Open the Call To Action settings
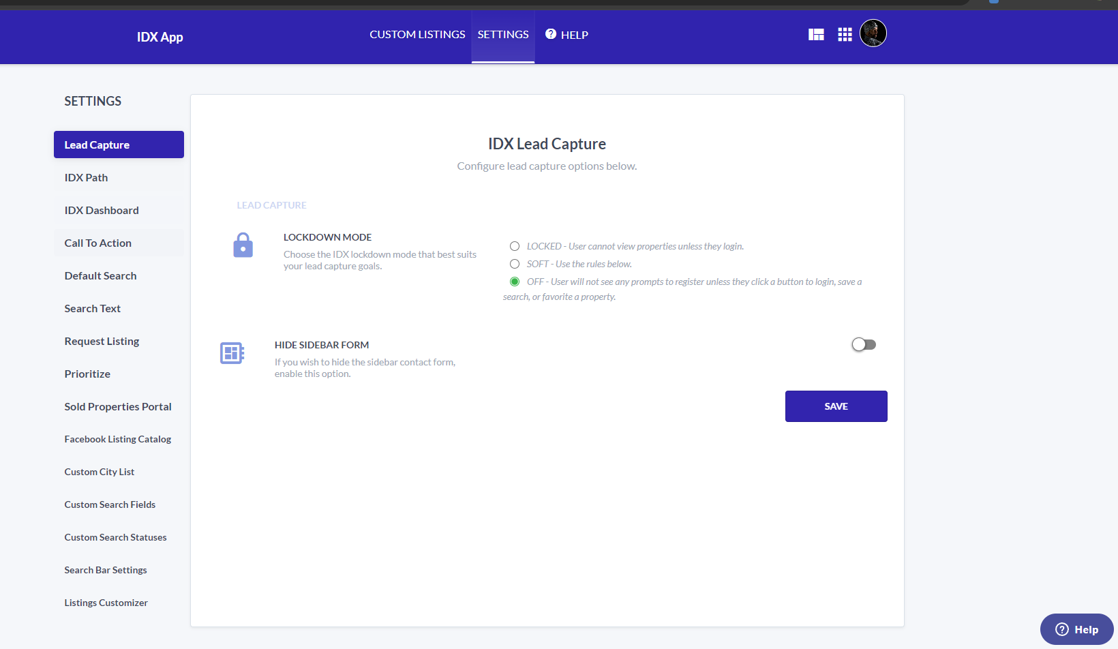The image size is (1118, 649). click(98, 243)
